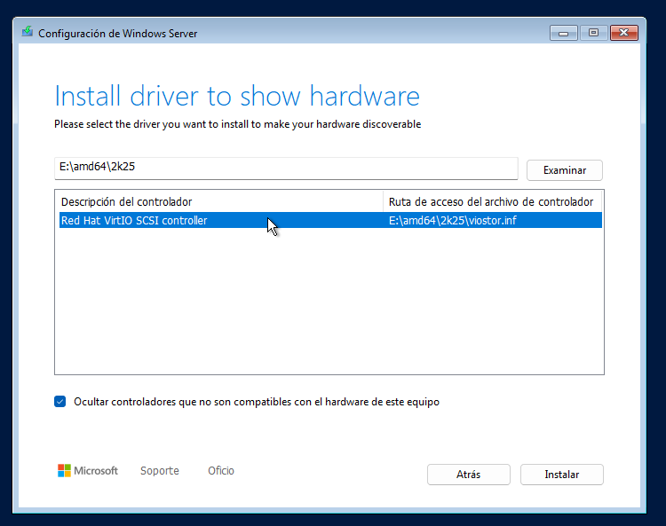This screenshot has width=666, height=526.
Task: Click the 'Ocultar controladores' checkbox label text
Action: 257,402
